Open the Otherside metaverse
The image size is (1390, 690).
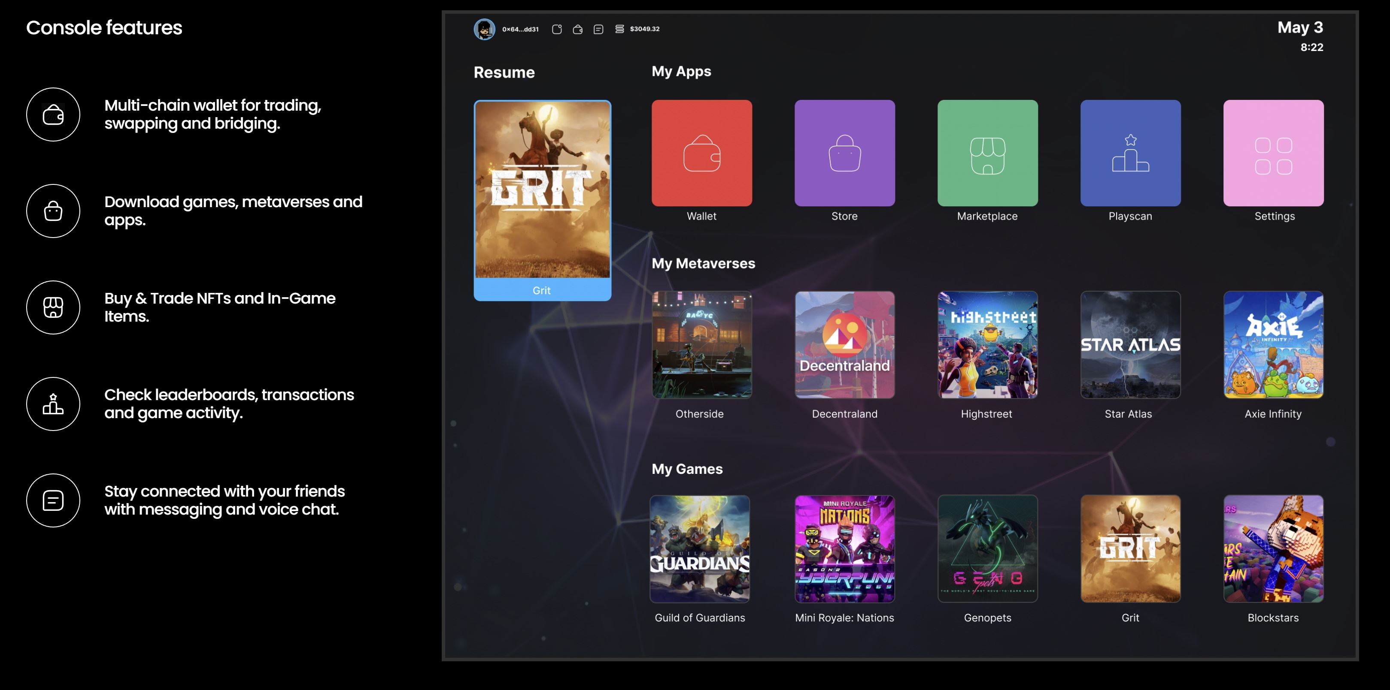[x=701, y=345]
